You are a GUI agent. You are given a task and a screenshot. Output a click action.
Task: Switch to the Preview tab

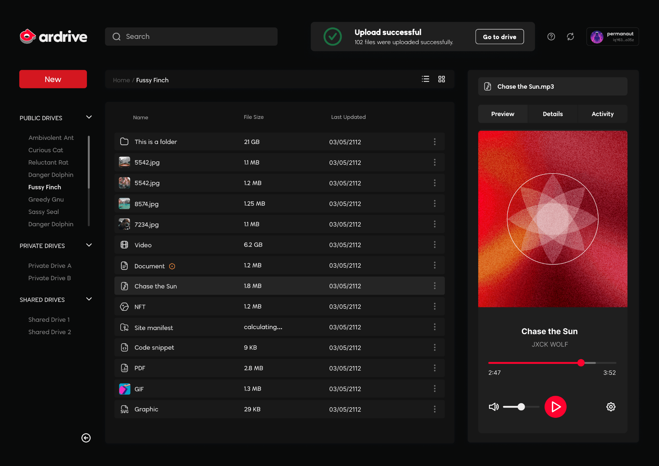pos(503,114)
